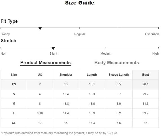Image resolution: width=161 pixels, height=136 pixels.
Task: Click the US column header
Action: tap(40, 75)
